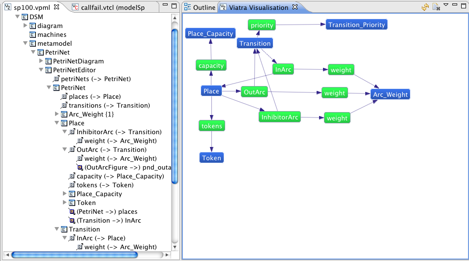Click the export/clear icon next to refresh

pyautogui.click(x=436, y=7)
